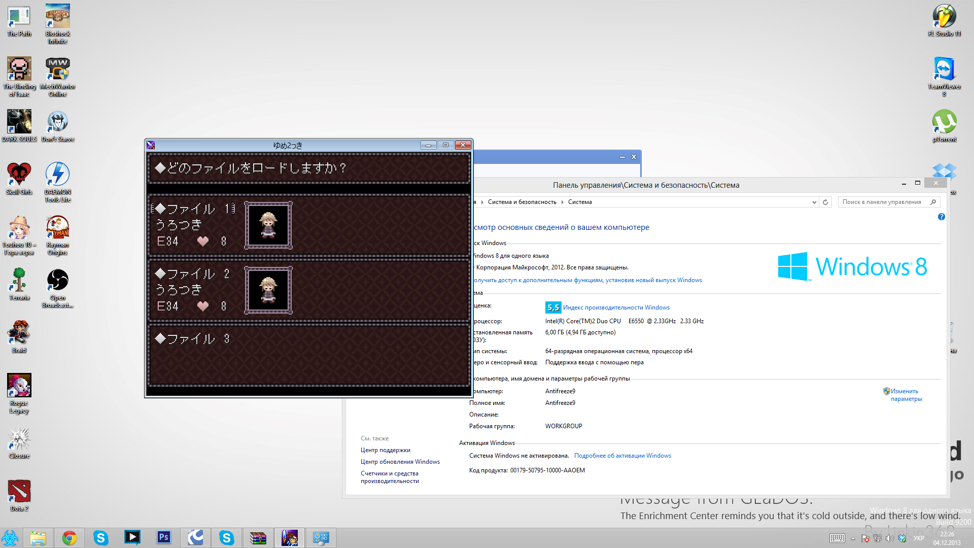The height and width of the screenshot is (548, 974).
Task: Open Dota 2 desktop shortcut
Action: tap(19, 495)
